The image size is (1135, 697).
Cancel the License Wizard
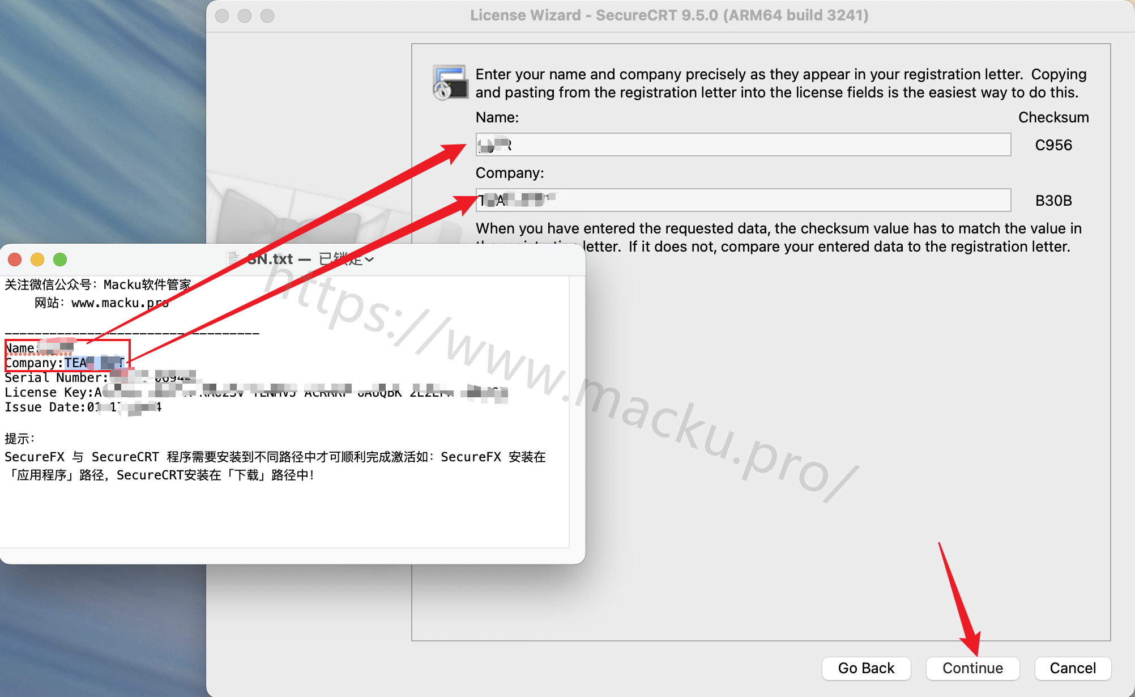1073,668
